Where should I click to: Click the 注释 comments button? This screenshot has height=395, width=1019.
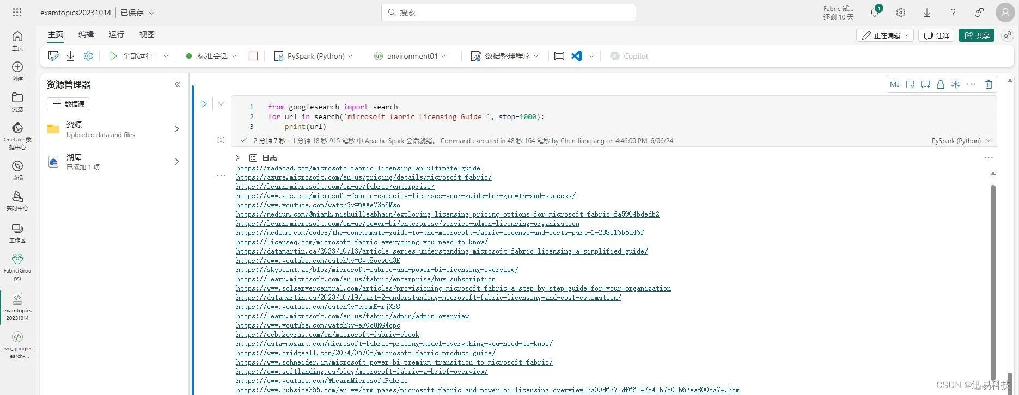(936, 35)
